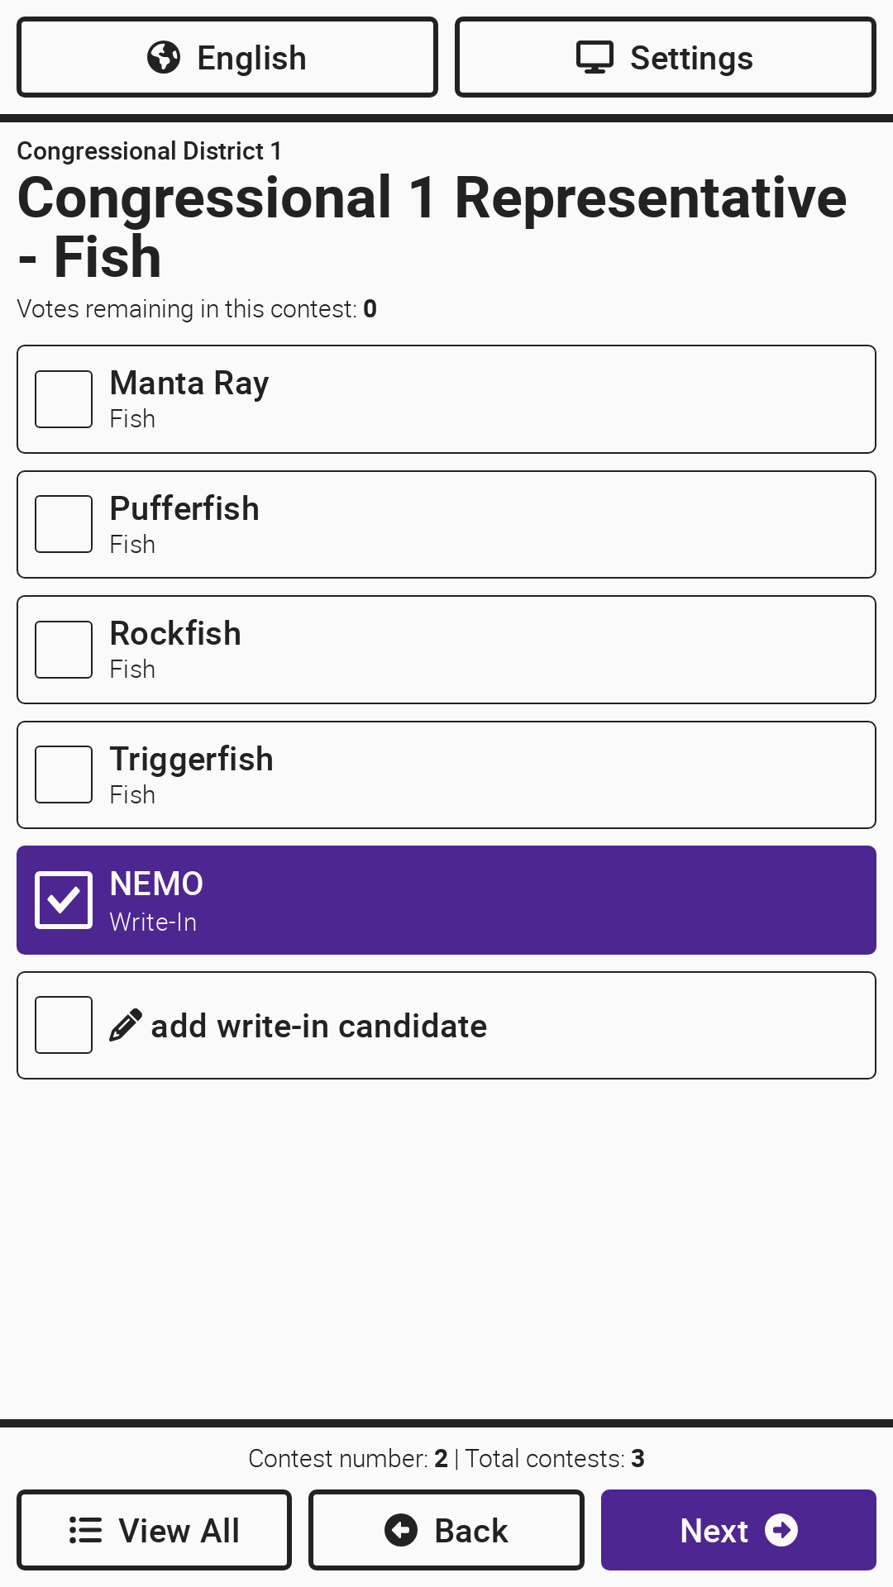Click the globe icon beside English

point(164,58)
